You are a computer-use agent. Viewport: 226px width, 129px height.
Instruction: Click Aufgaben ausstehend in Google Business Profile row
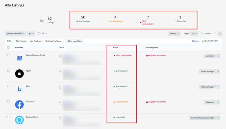click(157, 55)
